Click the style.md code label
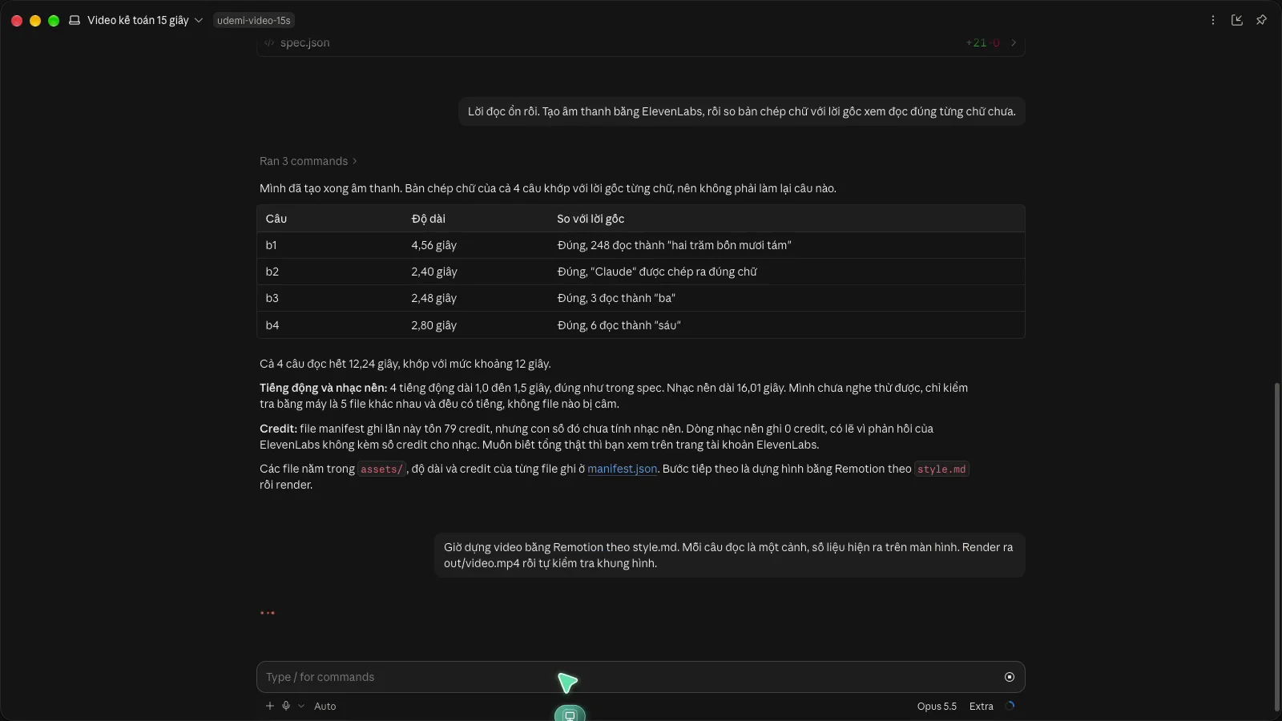The width and height of the screenshot is (1282, 721). [941, 469]
